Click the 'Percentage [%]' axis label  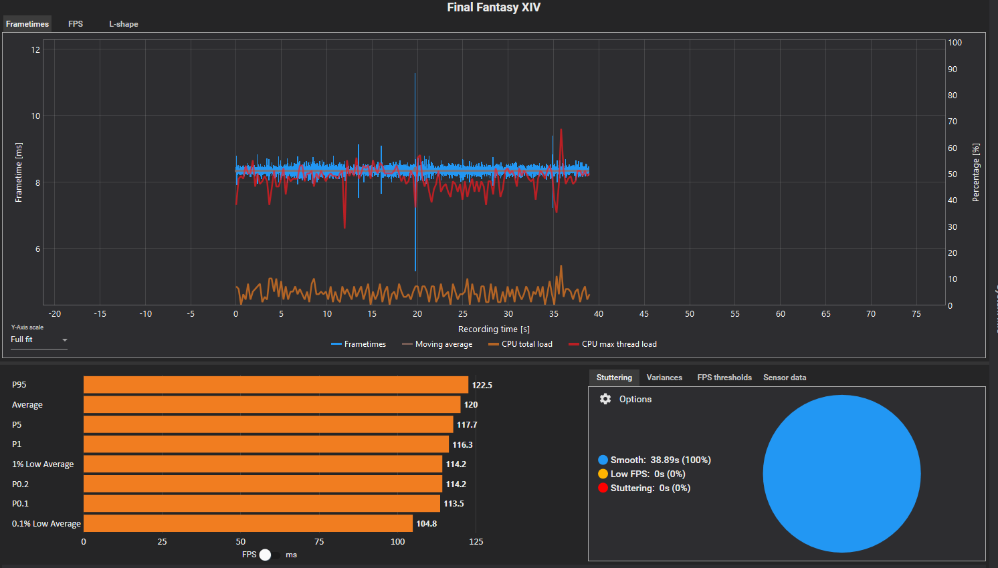(x=975, y=172)
